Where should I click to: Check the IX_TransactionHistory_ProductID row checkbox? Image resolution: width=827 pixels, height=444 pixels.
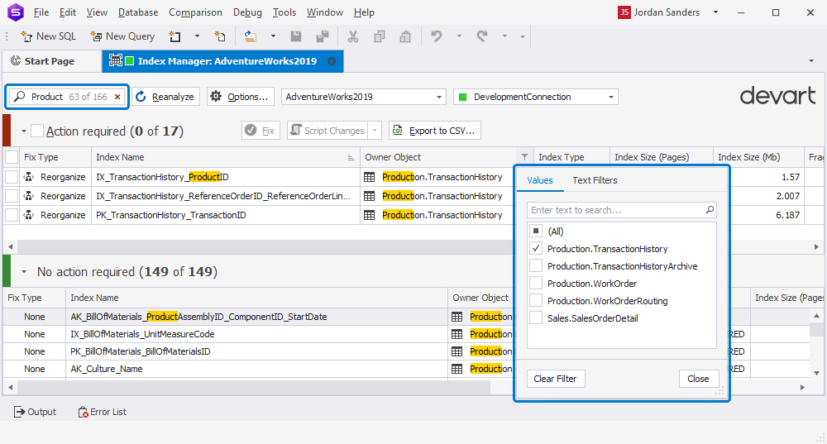[12, 177]
